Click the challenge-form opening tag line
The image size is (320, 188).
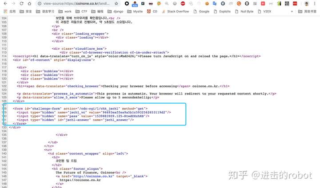coord(80,109)
